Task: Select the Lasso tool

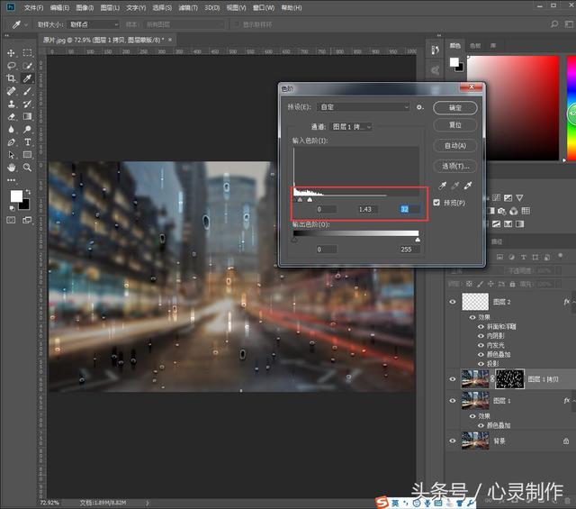Action: pyautogui.click(x=12, y=66)
